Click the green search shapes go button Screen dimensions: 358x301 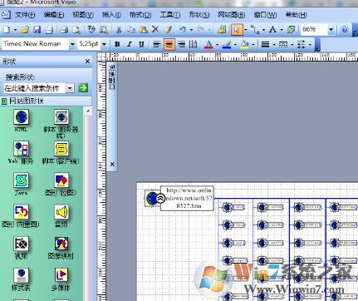click(83, 88)
